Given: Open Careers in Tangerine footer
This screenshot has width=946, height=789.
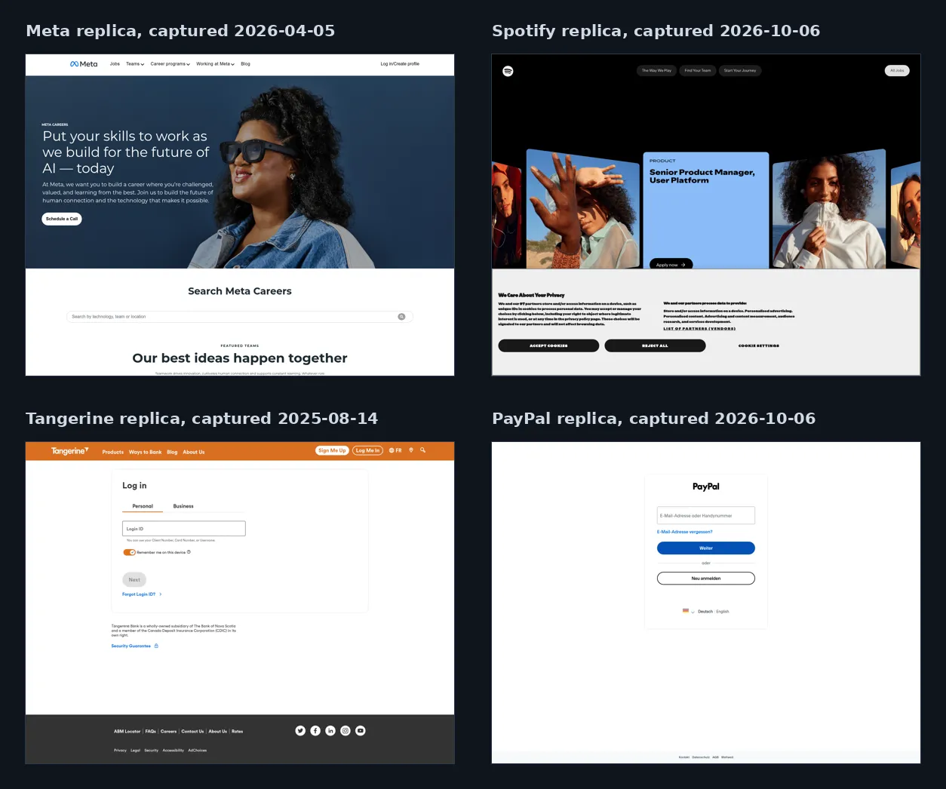Looking at the screenshot, I should pos(168,732).
